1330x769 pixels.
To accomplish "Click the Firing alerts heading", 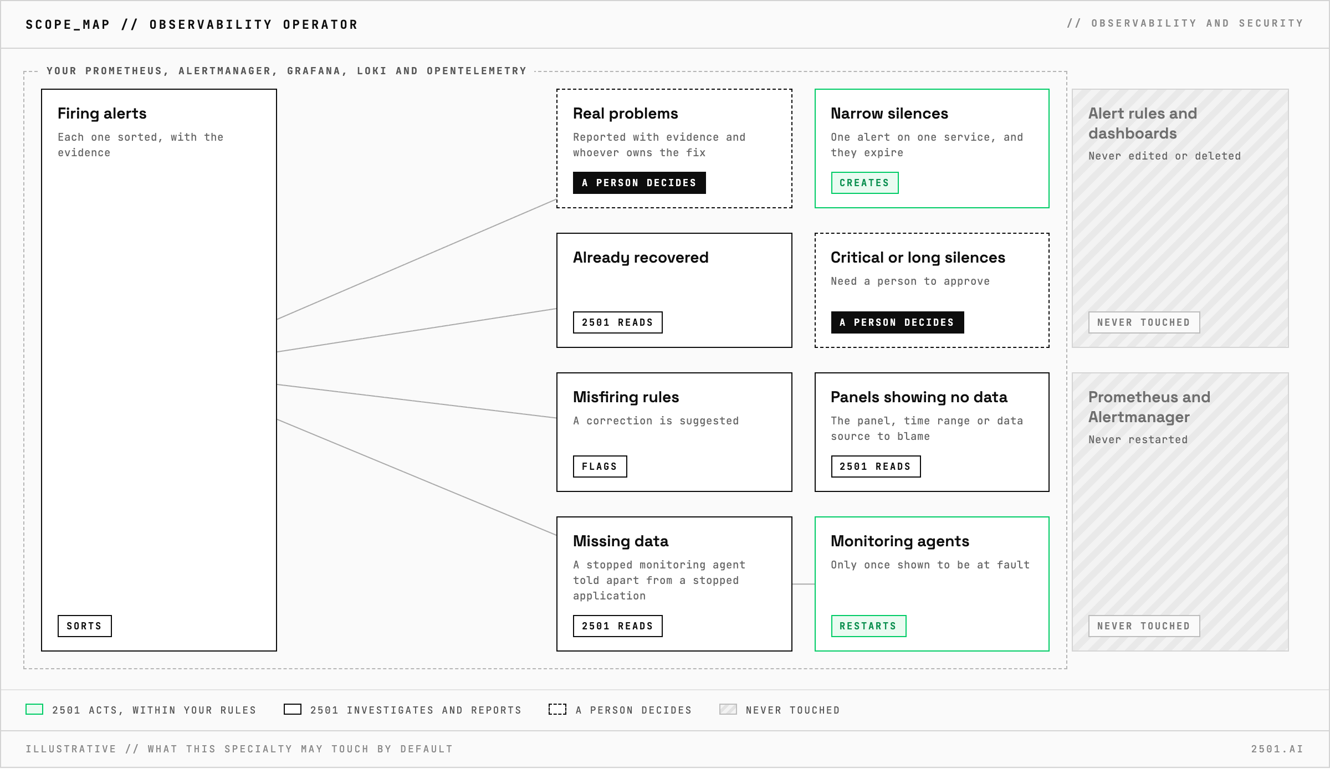I will (102, 114).
